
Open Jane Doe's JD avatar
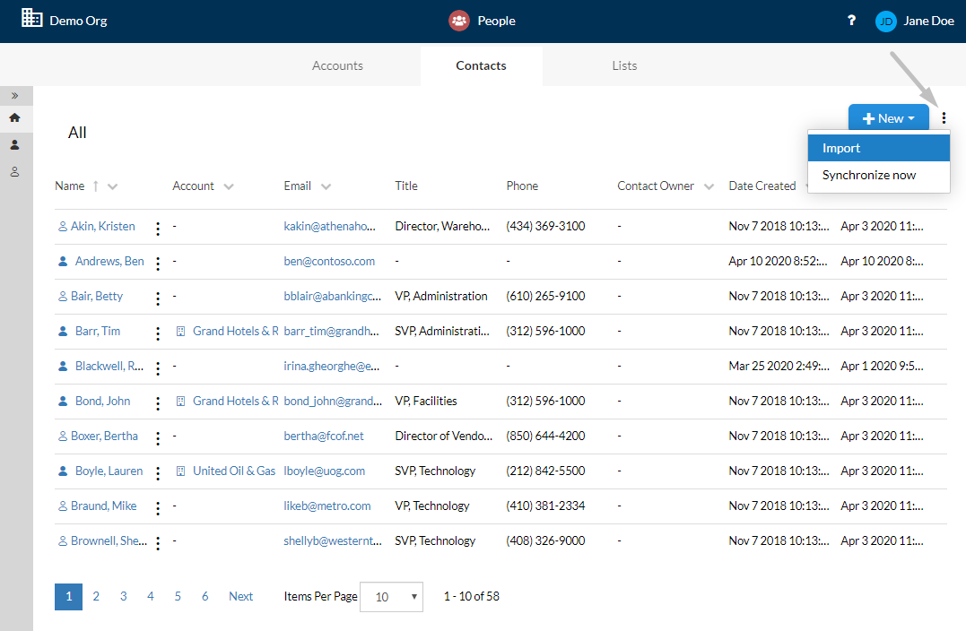(x=886, y=22)
